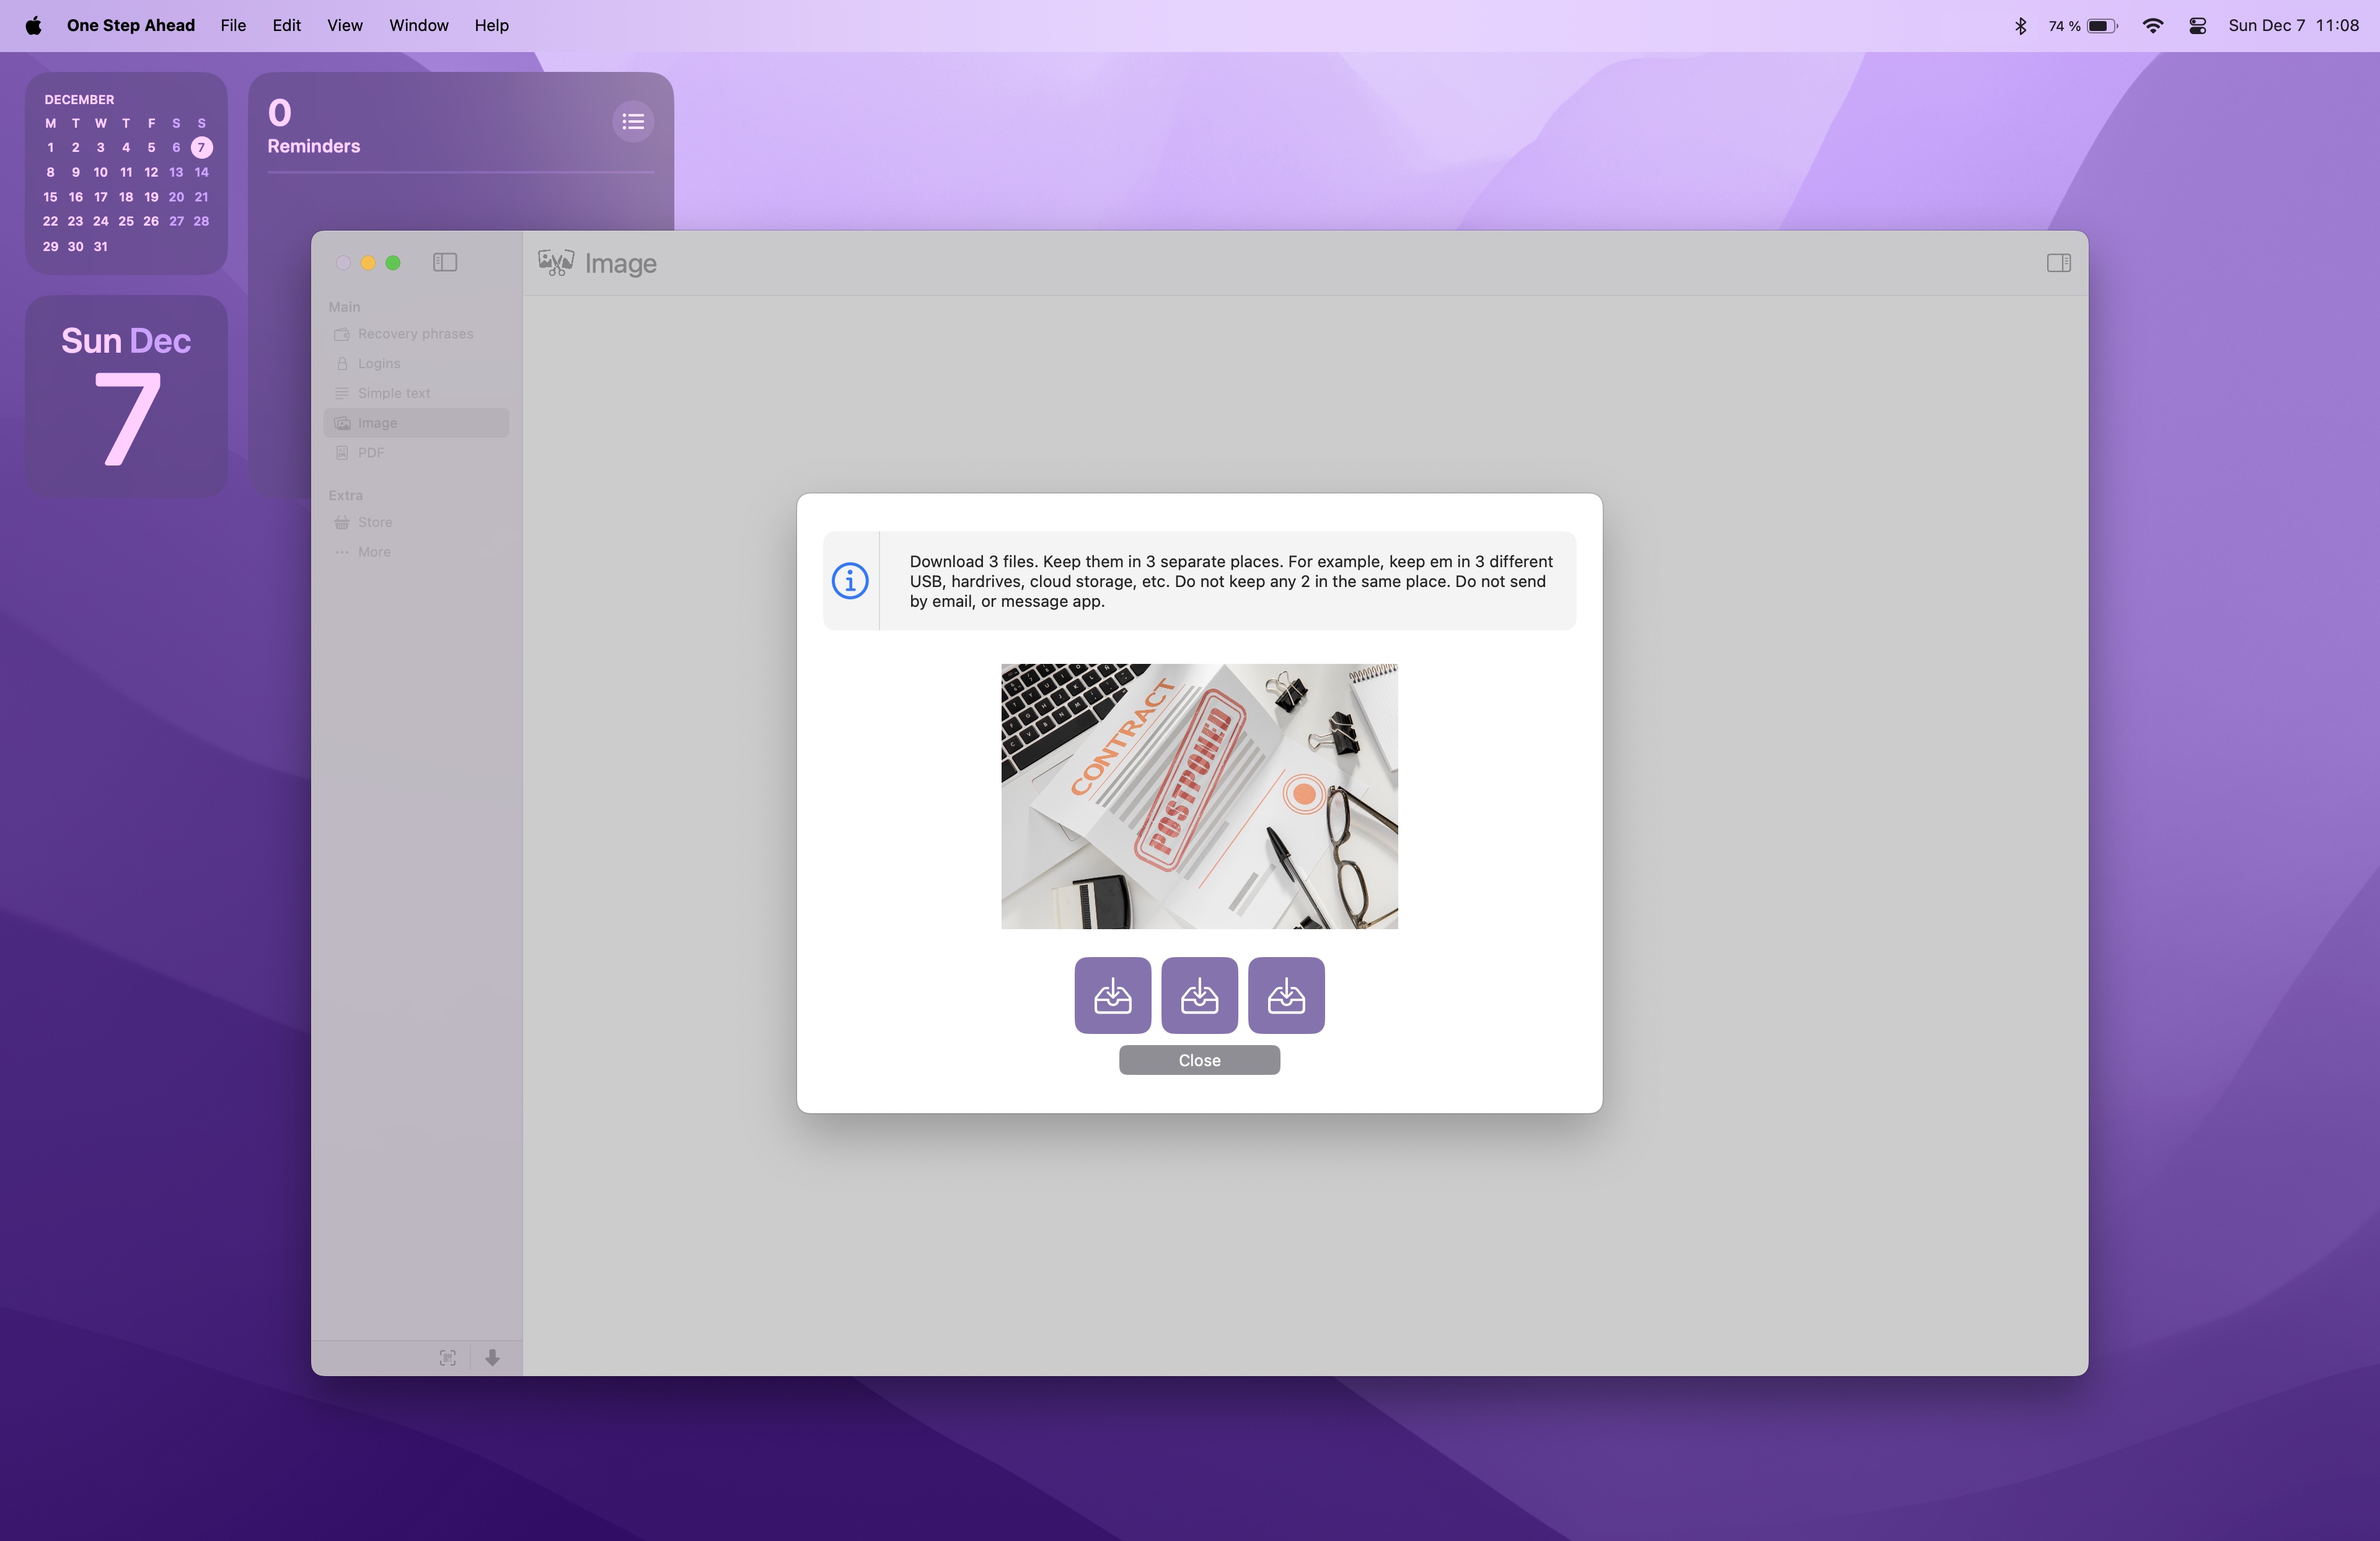The height and width of the screenshot is (1541, 2380).
Task: Open the Help menu
Action: [x=490, y=25]
